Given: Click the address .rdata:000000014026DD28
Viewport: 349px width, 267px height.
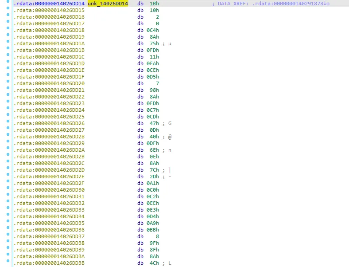Looking at the screenshot, I should [x=49, y=137].
